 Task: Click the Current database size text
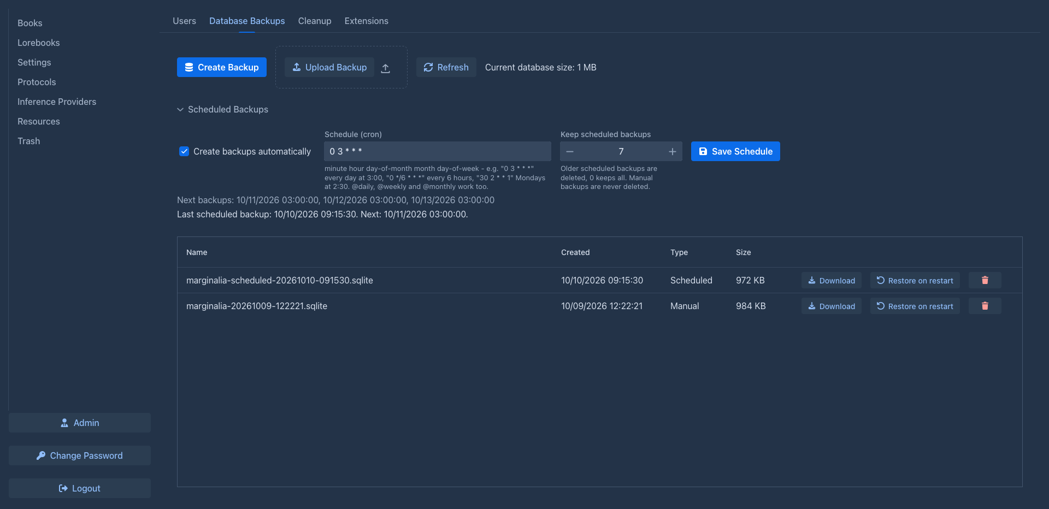click(541, 67)
